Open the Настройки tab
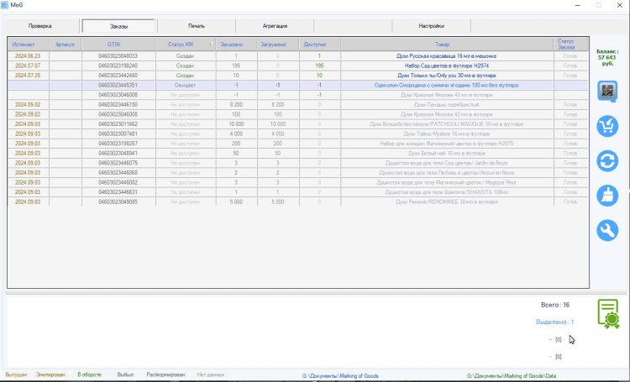Screen dimensions: 630x382 430,26
